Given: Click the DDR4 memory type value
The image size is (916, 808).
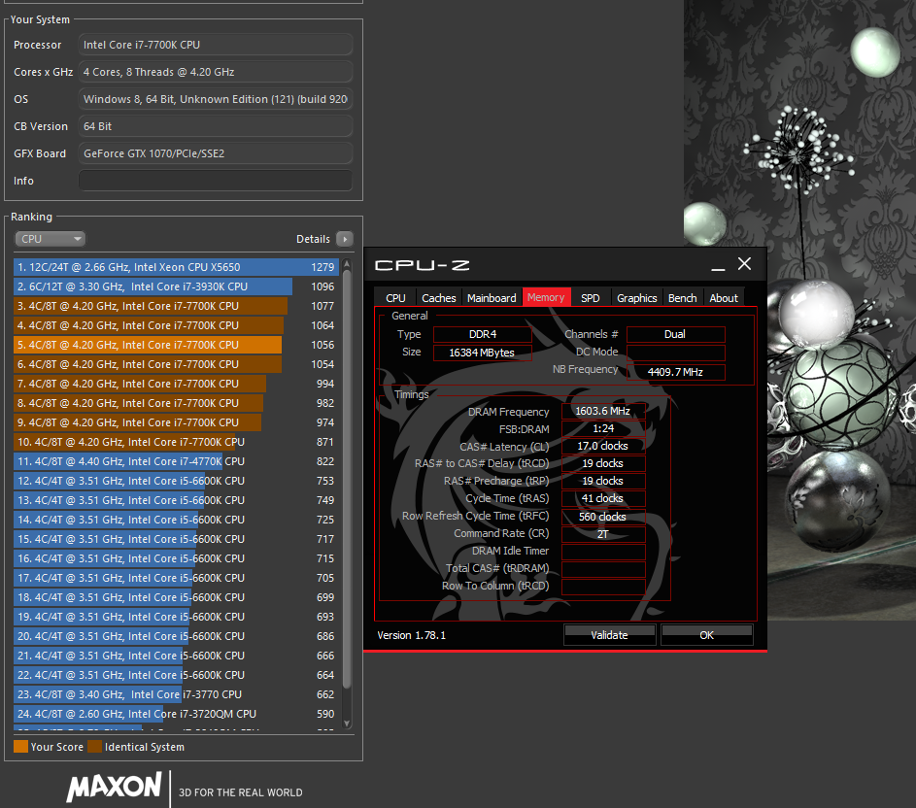Looking at the screenshot, I should [483, 334].
